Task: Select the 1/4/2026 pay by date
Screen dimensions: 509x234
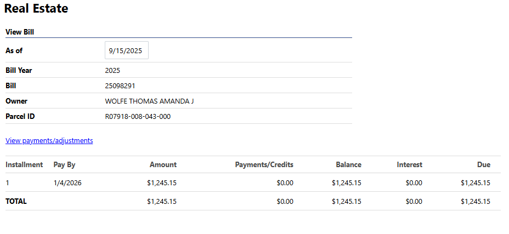Action: (x=67, y=183)
